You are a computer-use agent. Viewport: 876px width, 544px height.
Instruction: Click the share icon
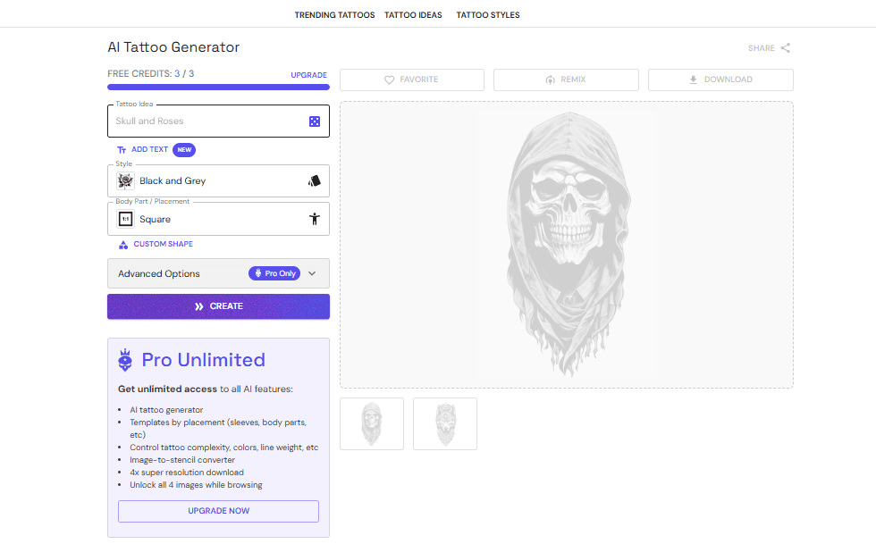coord(786,48)
